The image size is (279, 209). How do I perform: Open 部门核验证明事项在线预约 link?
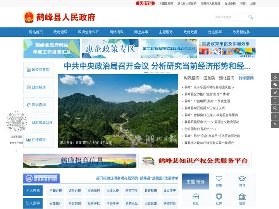117,178
